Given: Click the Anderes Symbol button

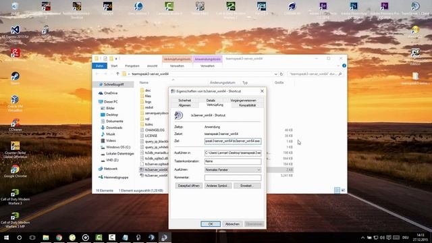Looking at the screenshot, I should [x=218, y=186].
